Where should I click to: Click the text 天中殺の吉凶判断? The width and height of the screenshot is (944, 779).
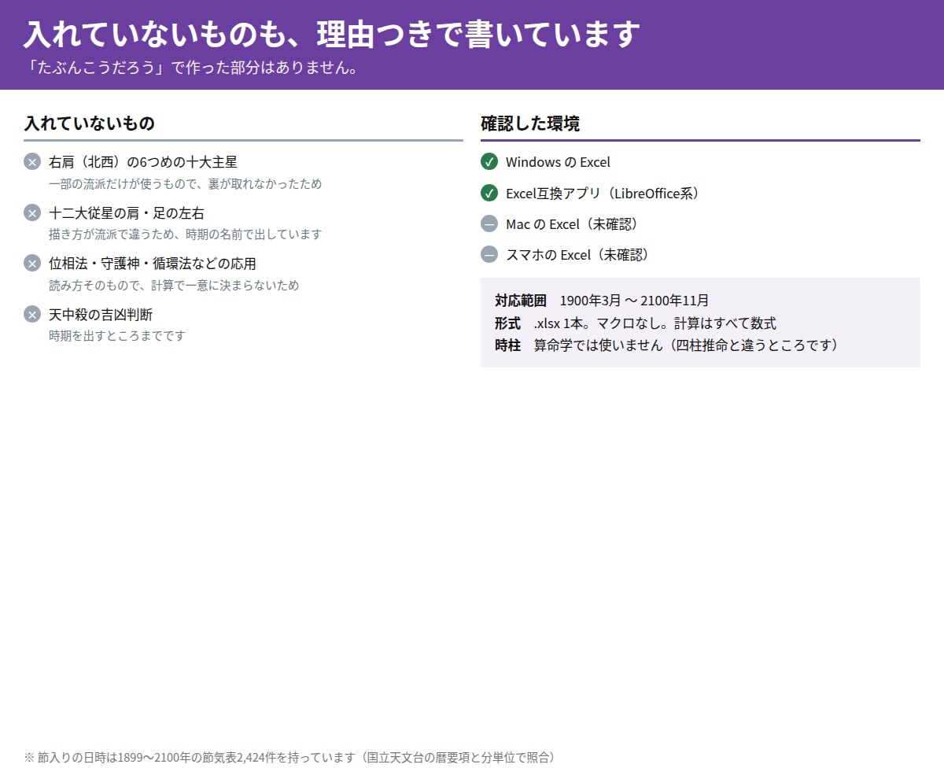pyautogui.click(x=101, y=315)
